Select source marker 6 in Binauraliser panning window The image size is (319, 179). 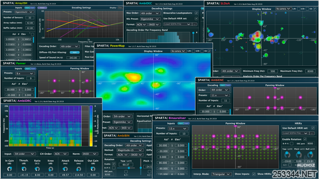[203, 147]
